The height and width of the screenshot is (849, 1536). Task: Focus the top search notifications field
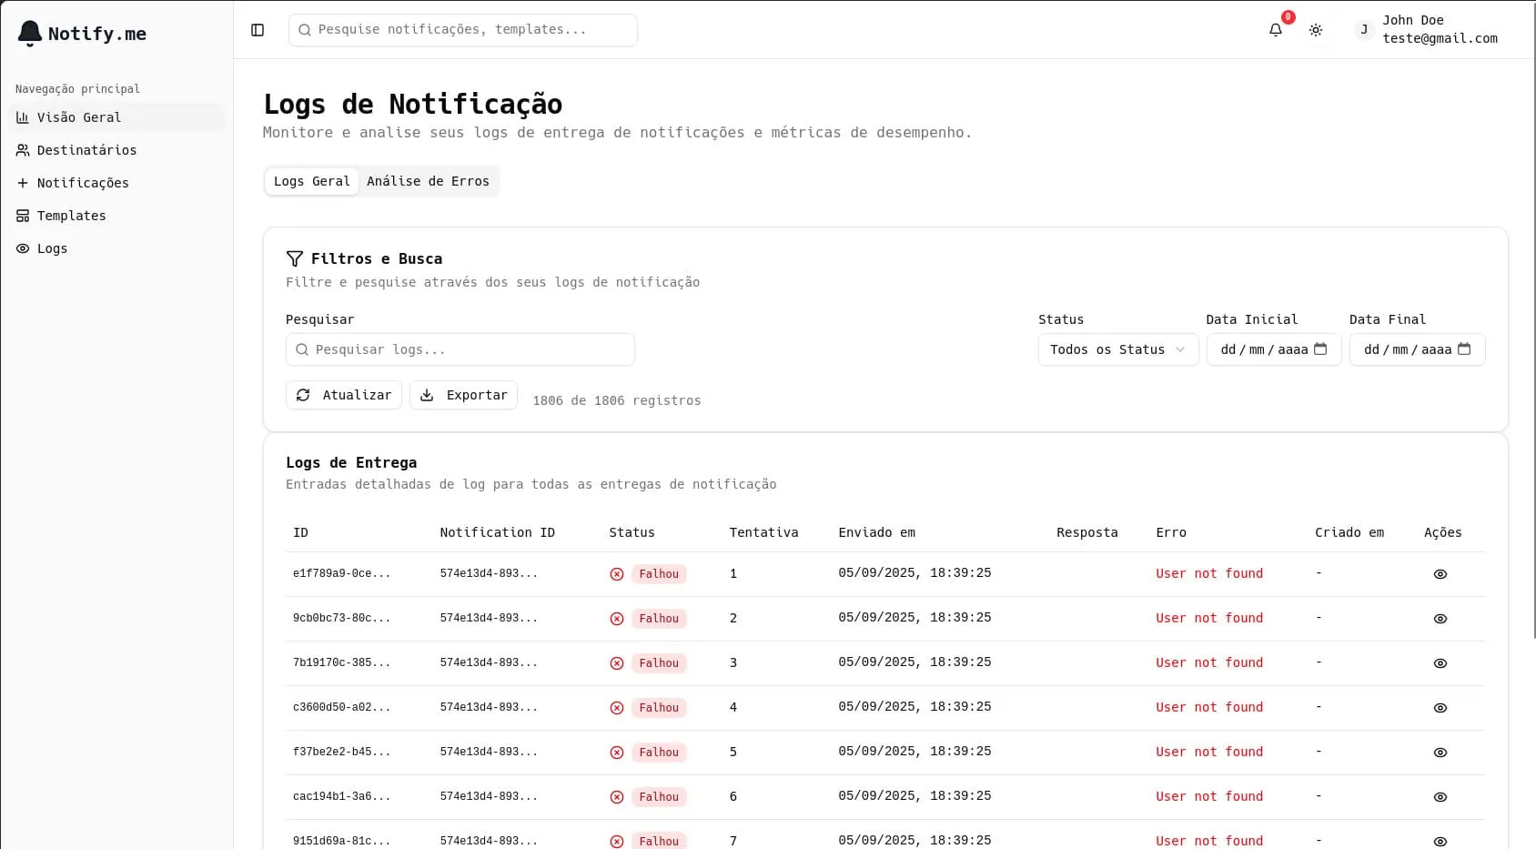pos(463,30)
